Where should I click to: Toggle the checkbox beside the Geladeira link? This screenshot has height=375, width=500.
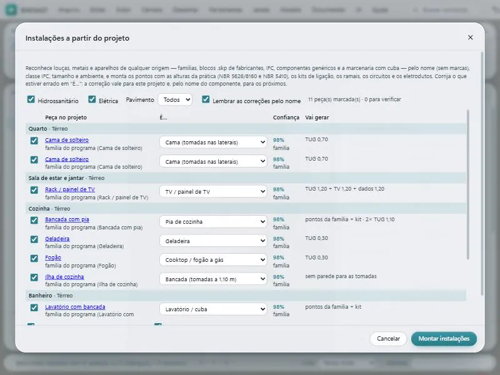[x=34, y=239]
